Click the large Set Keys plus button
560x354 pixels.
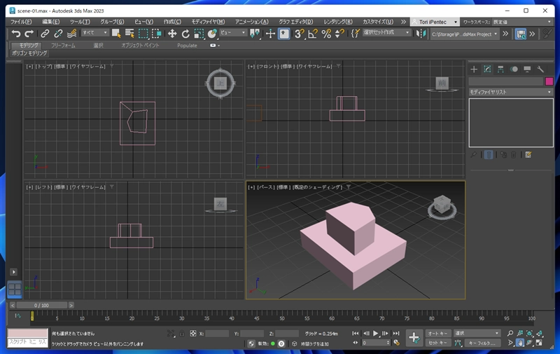[414, 338]
